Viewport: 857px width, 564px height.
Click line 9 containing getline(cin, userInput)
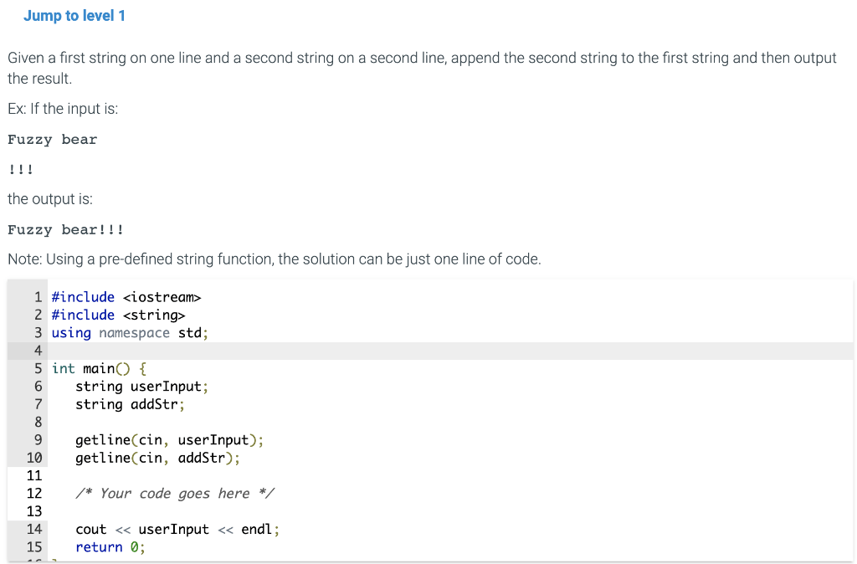(167, 439)
